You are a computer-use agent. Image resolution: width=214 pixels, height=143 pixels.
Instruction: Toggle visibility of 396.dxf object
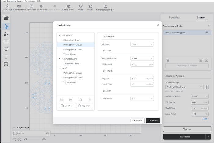tap(47, 133)
